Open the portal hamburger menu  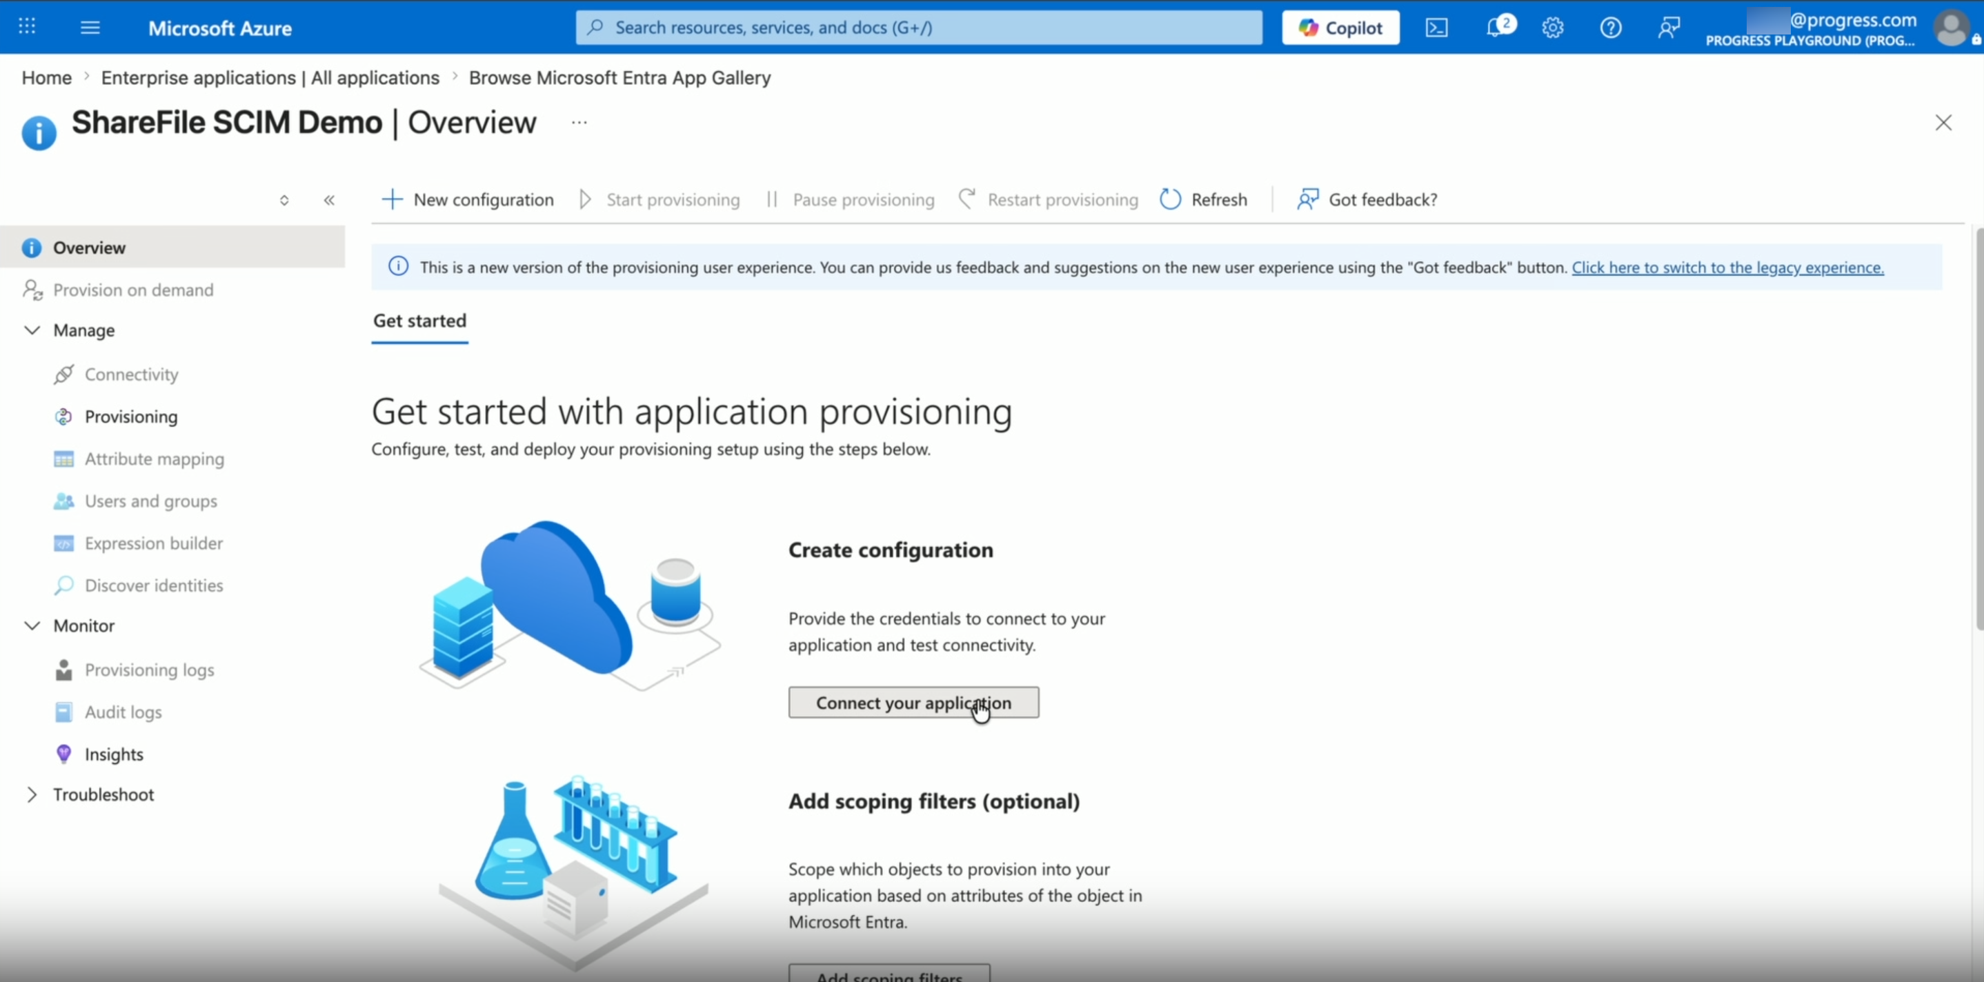[90, 28]
